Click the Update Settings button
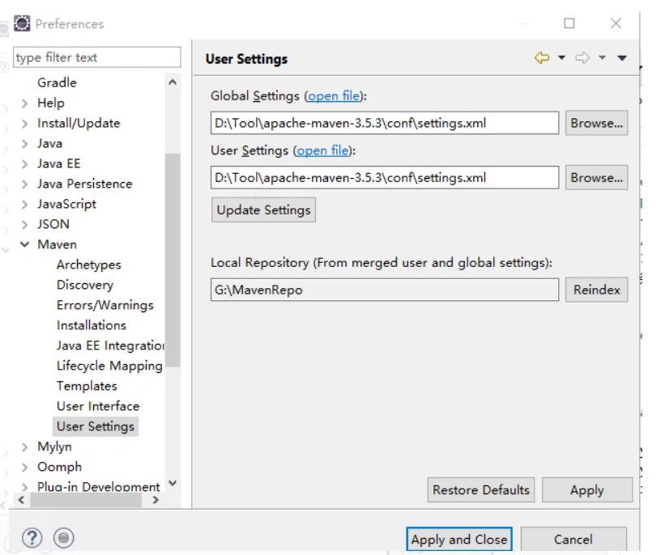 pyautogui.click(x=263, y=210)
